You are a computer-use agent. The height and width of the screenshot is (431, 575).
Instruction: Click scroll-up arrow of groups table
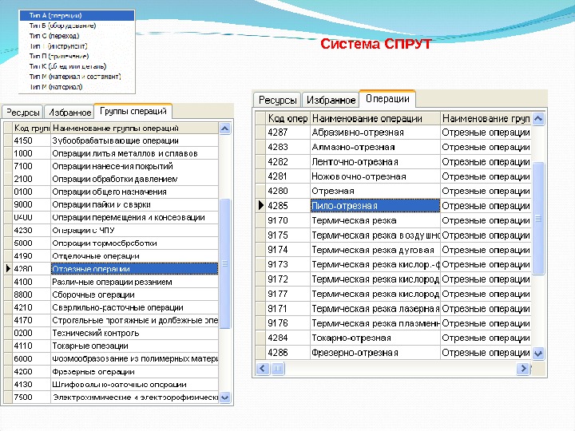pos(224,129)
